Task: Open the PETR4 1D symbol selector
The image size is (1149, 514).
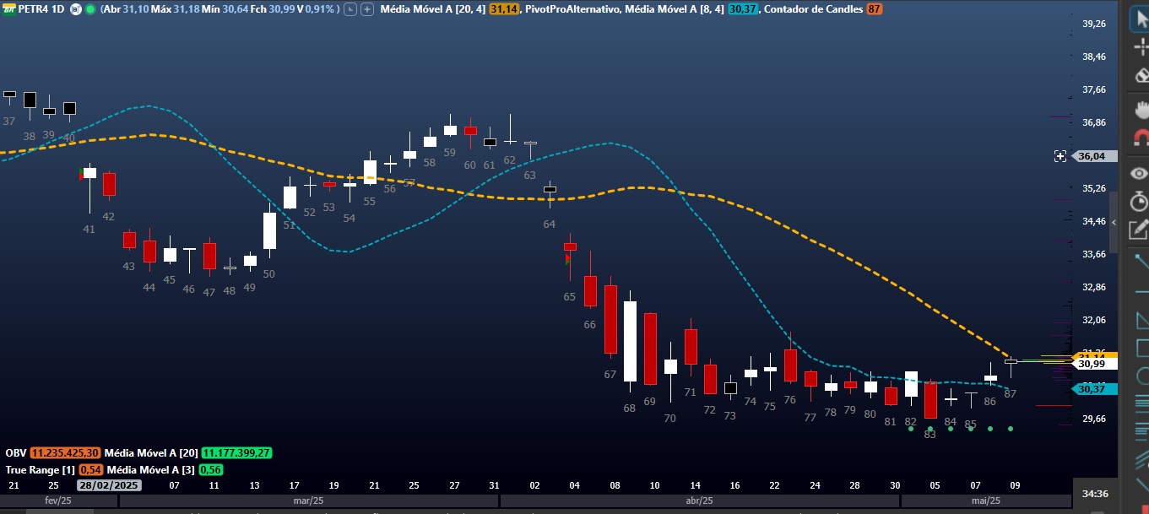Action: coord(41,9)
